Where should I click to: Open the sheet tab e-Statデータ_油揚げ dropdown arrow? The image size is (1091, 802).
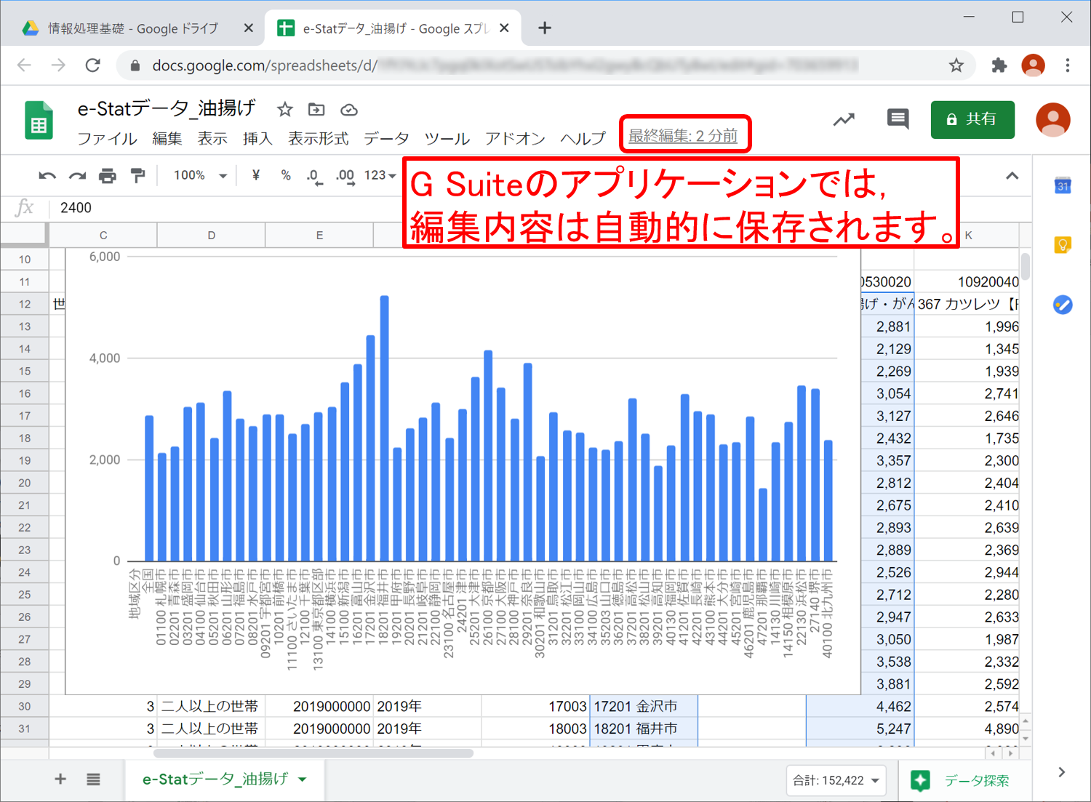click(303, 779)
